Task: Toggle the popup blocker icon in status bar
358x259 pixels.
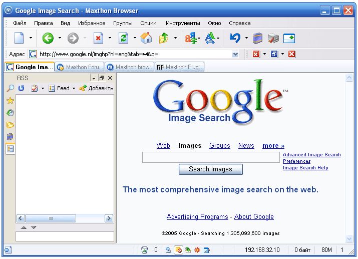Action: 178,250
